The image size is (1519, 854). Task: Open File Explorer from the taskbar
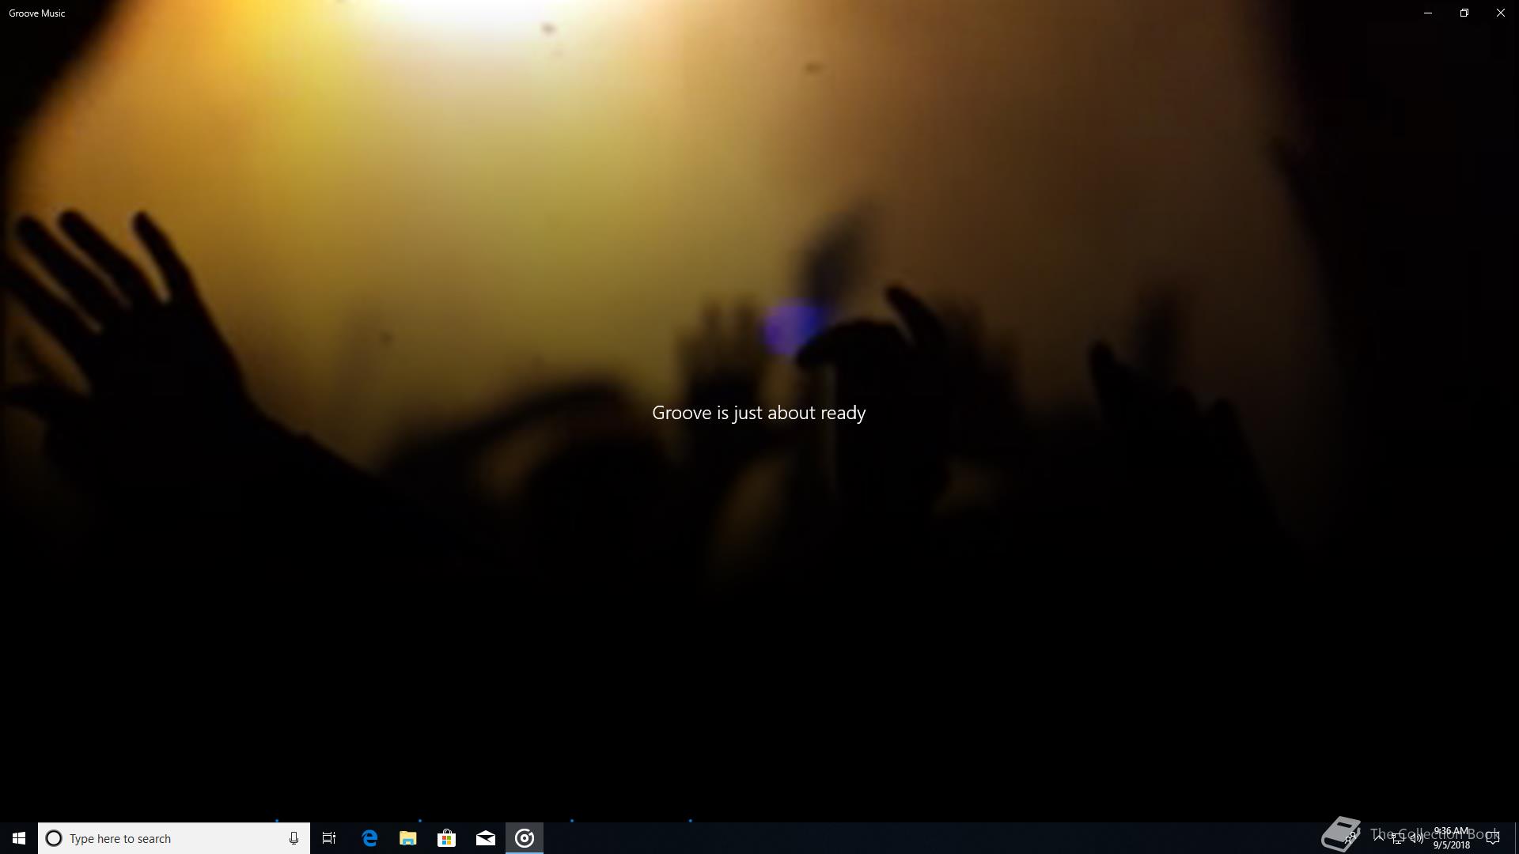coord(407,838)
